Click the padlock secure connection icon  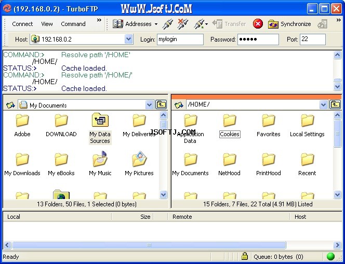[x=244, y=256]
